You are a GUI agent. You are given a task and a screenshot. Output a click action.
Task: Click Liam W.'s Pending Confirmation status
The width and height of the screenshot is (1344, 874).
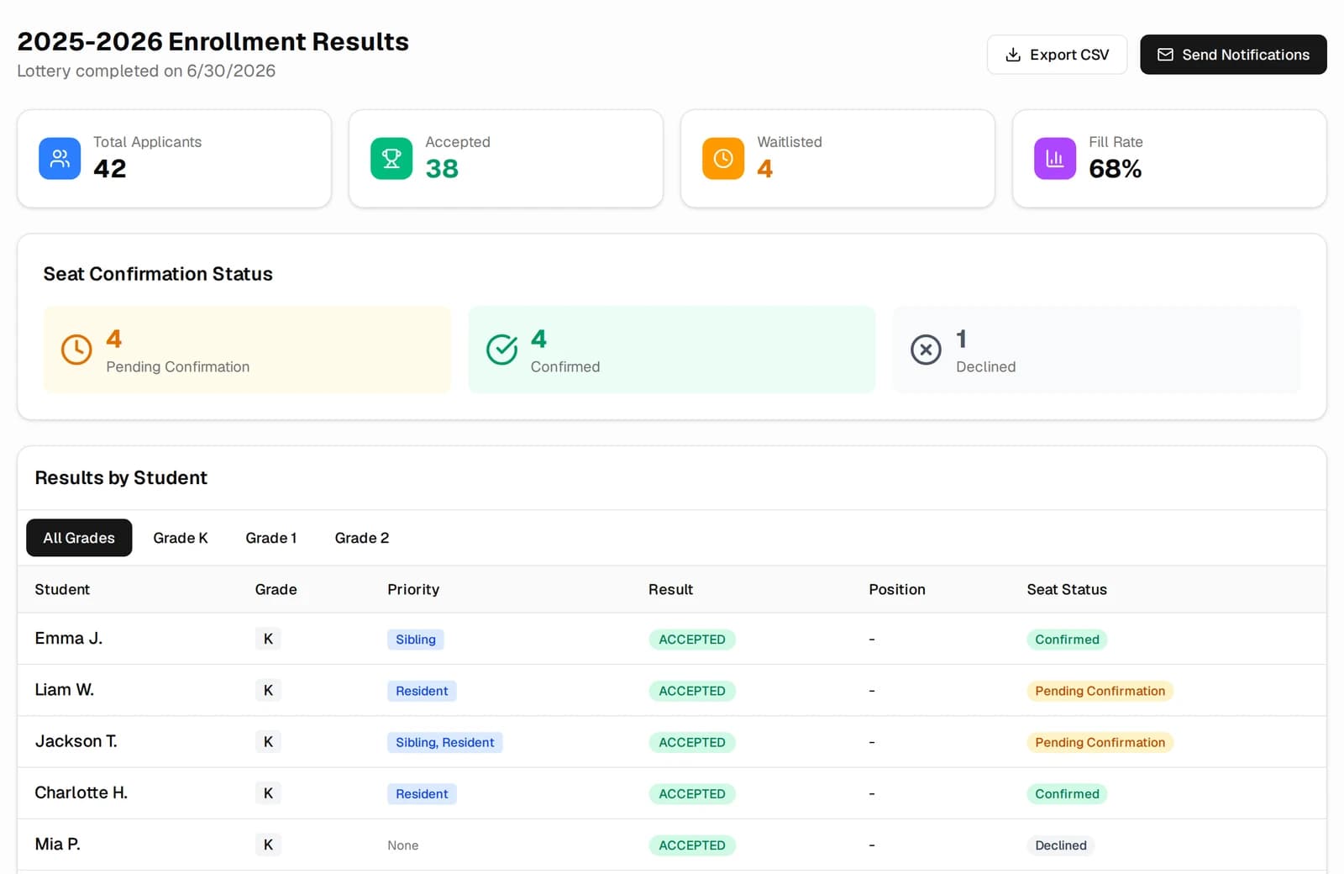click(x=1100, y=691)
